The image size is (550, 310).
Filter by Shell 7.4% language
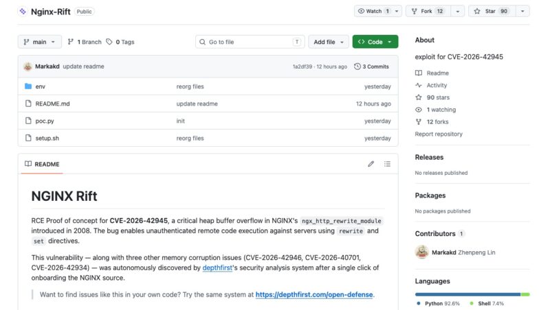pos(487,304)
